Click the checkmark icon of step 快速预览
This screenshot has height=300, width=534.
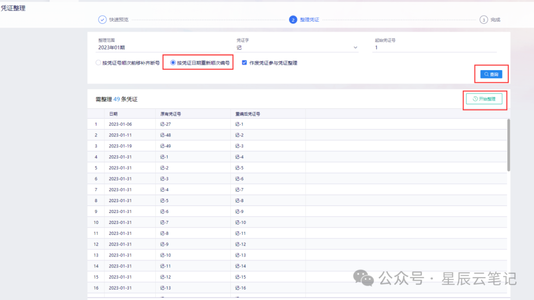102,20
